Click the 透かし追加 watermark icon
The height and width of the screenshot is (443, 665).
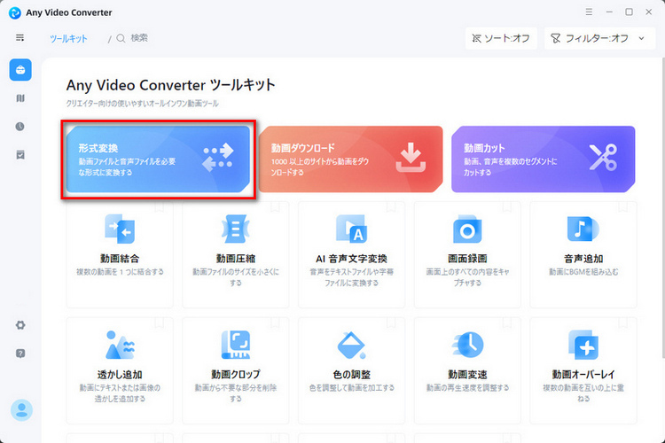click(120, 345)
